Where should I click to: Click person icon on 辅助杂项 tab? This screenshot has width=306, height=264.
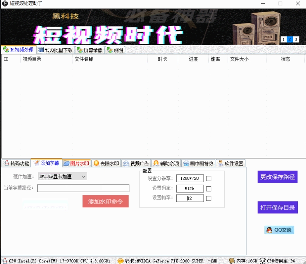coord(156,163)
